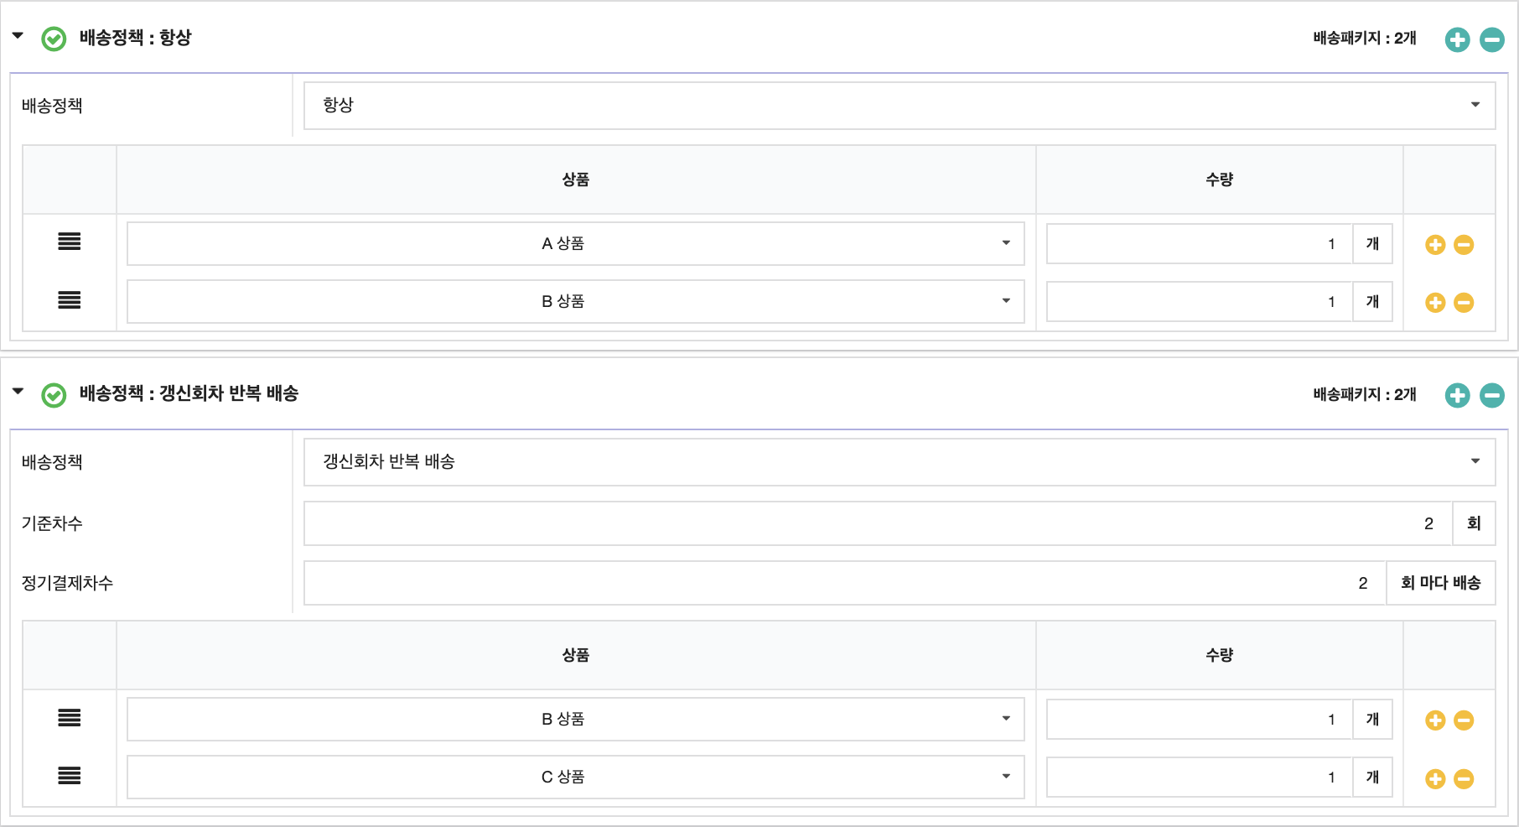Click drag handle icon of C 상품 row
Viewport: 1519px width, 827px height.
click(70, 777)
